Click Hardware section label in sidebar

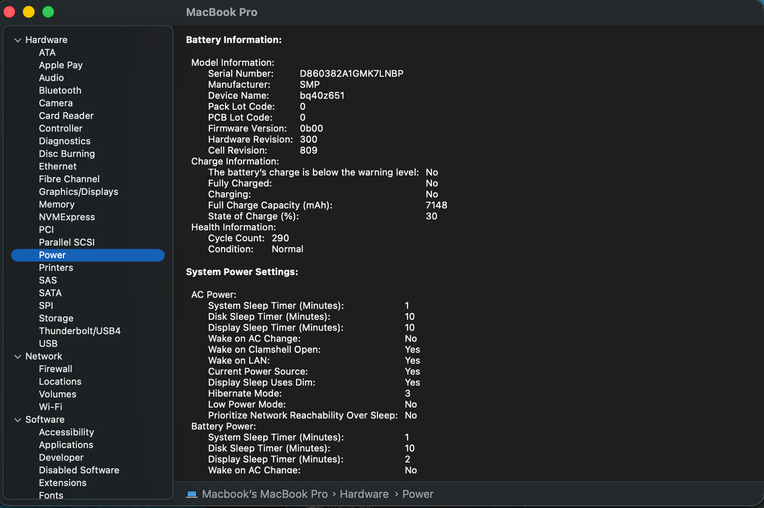point(47,40)
